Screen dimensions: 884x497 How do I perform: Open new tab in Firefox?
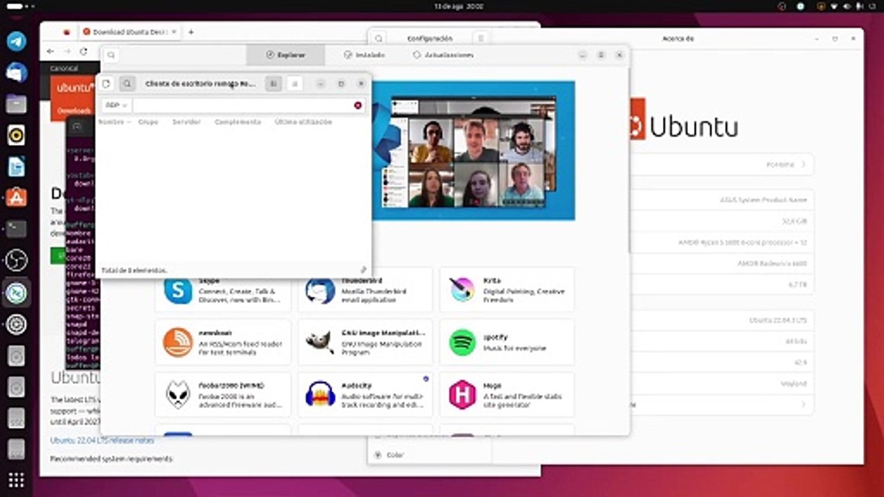pyautogui.click(x=191, y=32)
